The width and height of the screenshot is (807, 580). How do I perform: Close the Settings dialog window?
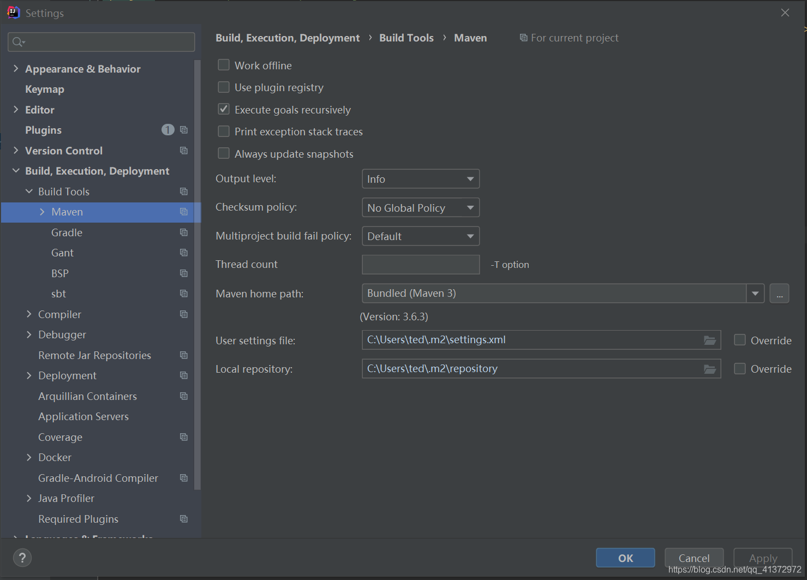pos(785,13)
